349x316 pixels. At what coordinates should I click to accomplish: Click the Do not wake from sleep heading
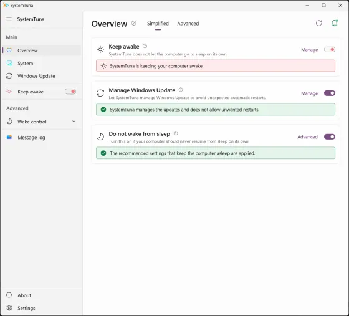140,134
